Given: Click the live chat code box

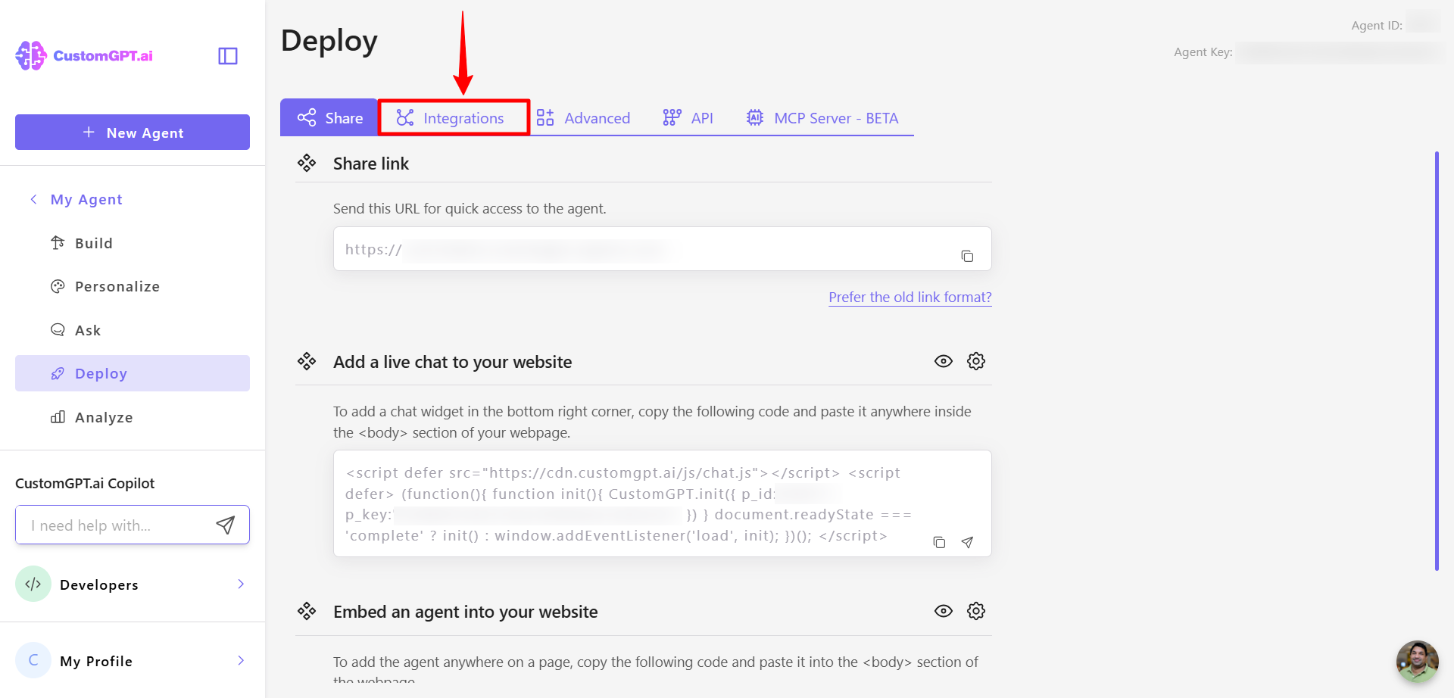Looking at the screenshot, I should tap(663, 503).
